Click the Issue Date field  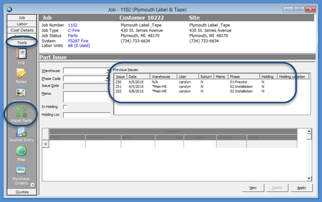87,86
